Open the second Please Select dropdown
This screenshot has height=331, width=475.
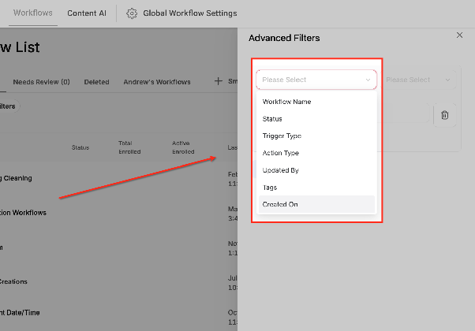pyautogui.click(x=417, y=80)
